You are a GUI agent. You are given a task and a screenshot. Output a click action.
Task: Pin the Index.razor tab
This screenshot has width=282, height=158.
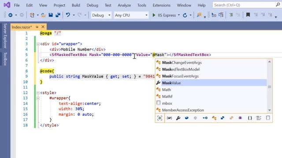37,27
